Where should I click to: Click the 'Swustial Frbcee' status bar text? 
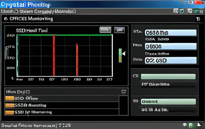(x=17, y=126)
